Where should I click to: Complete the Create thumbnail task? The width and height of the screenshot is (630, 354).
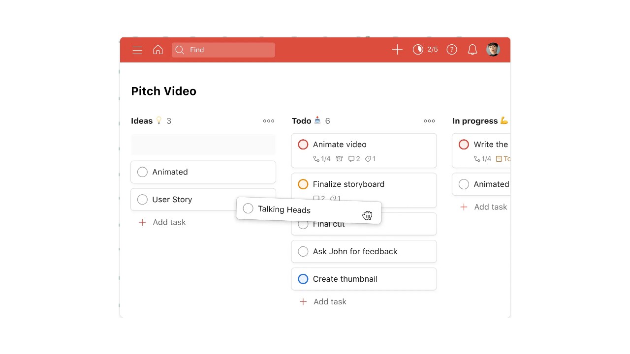(303, 279)
